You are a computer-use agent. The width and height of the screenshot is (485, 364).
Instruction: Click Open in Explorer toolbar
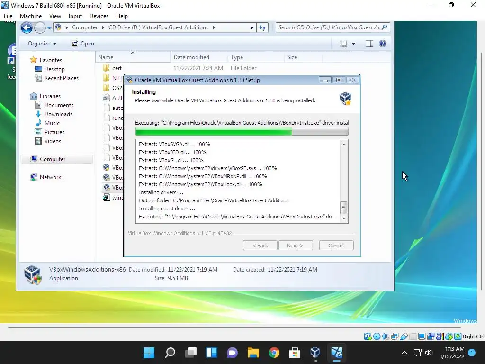[82, 44]
